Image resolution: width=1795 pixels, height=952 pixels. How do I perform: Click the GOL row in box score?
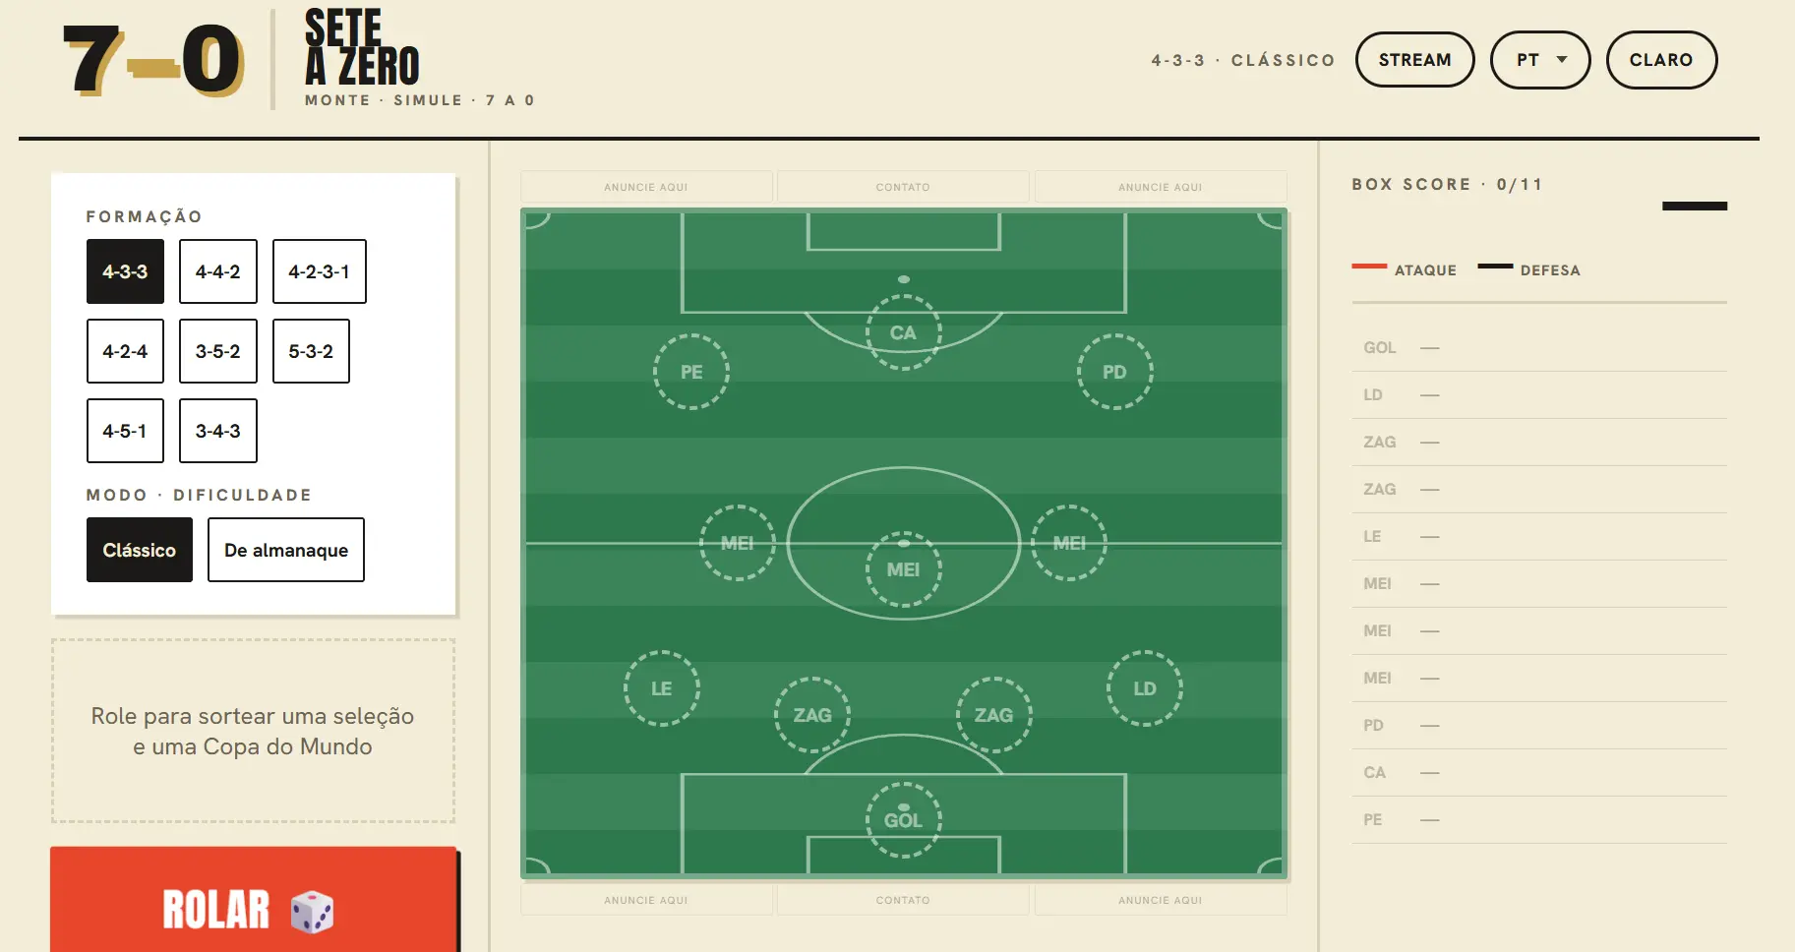(1539, 348)
